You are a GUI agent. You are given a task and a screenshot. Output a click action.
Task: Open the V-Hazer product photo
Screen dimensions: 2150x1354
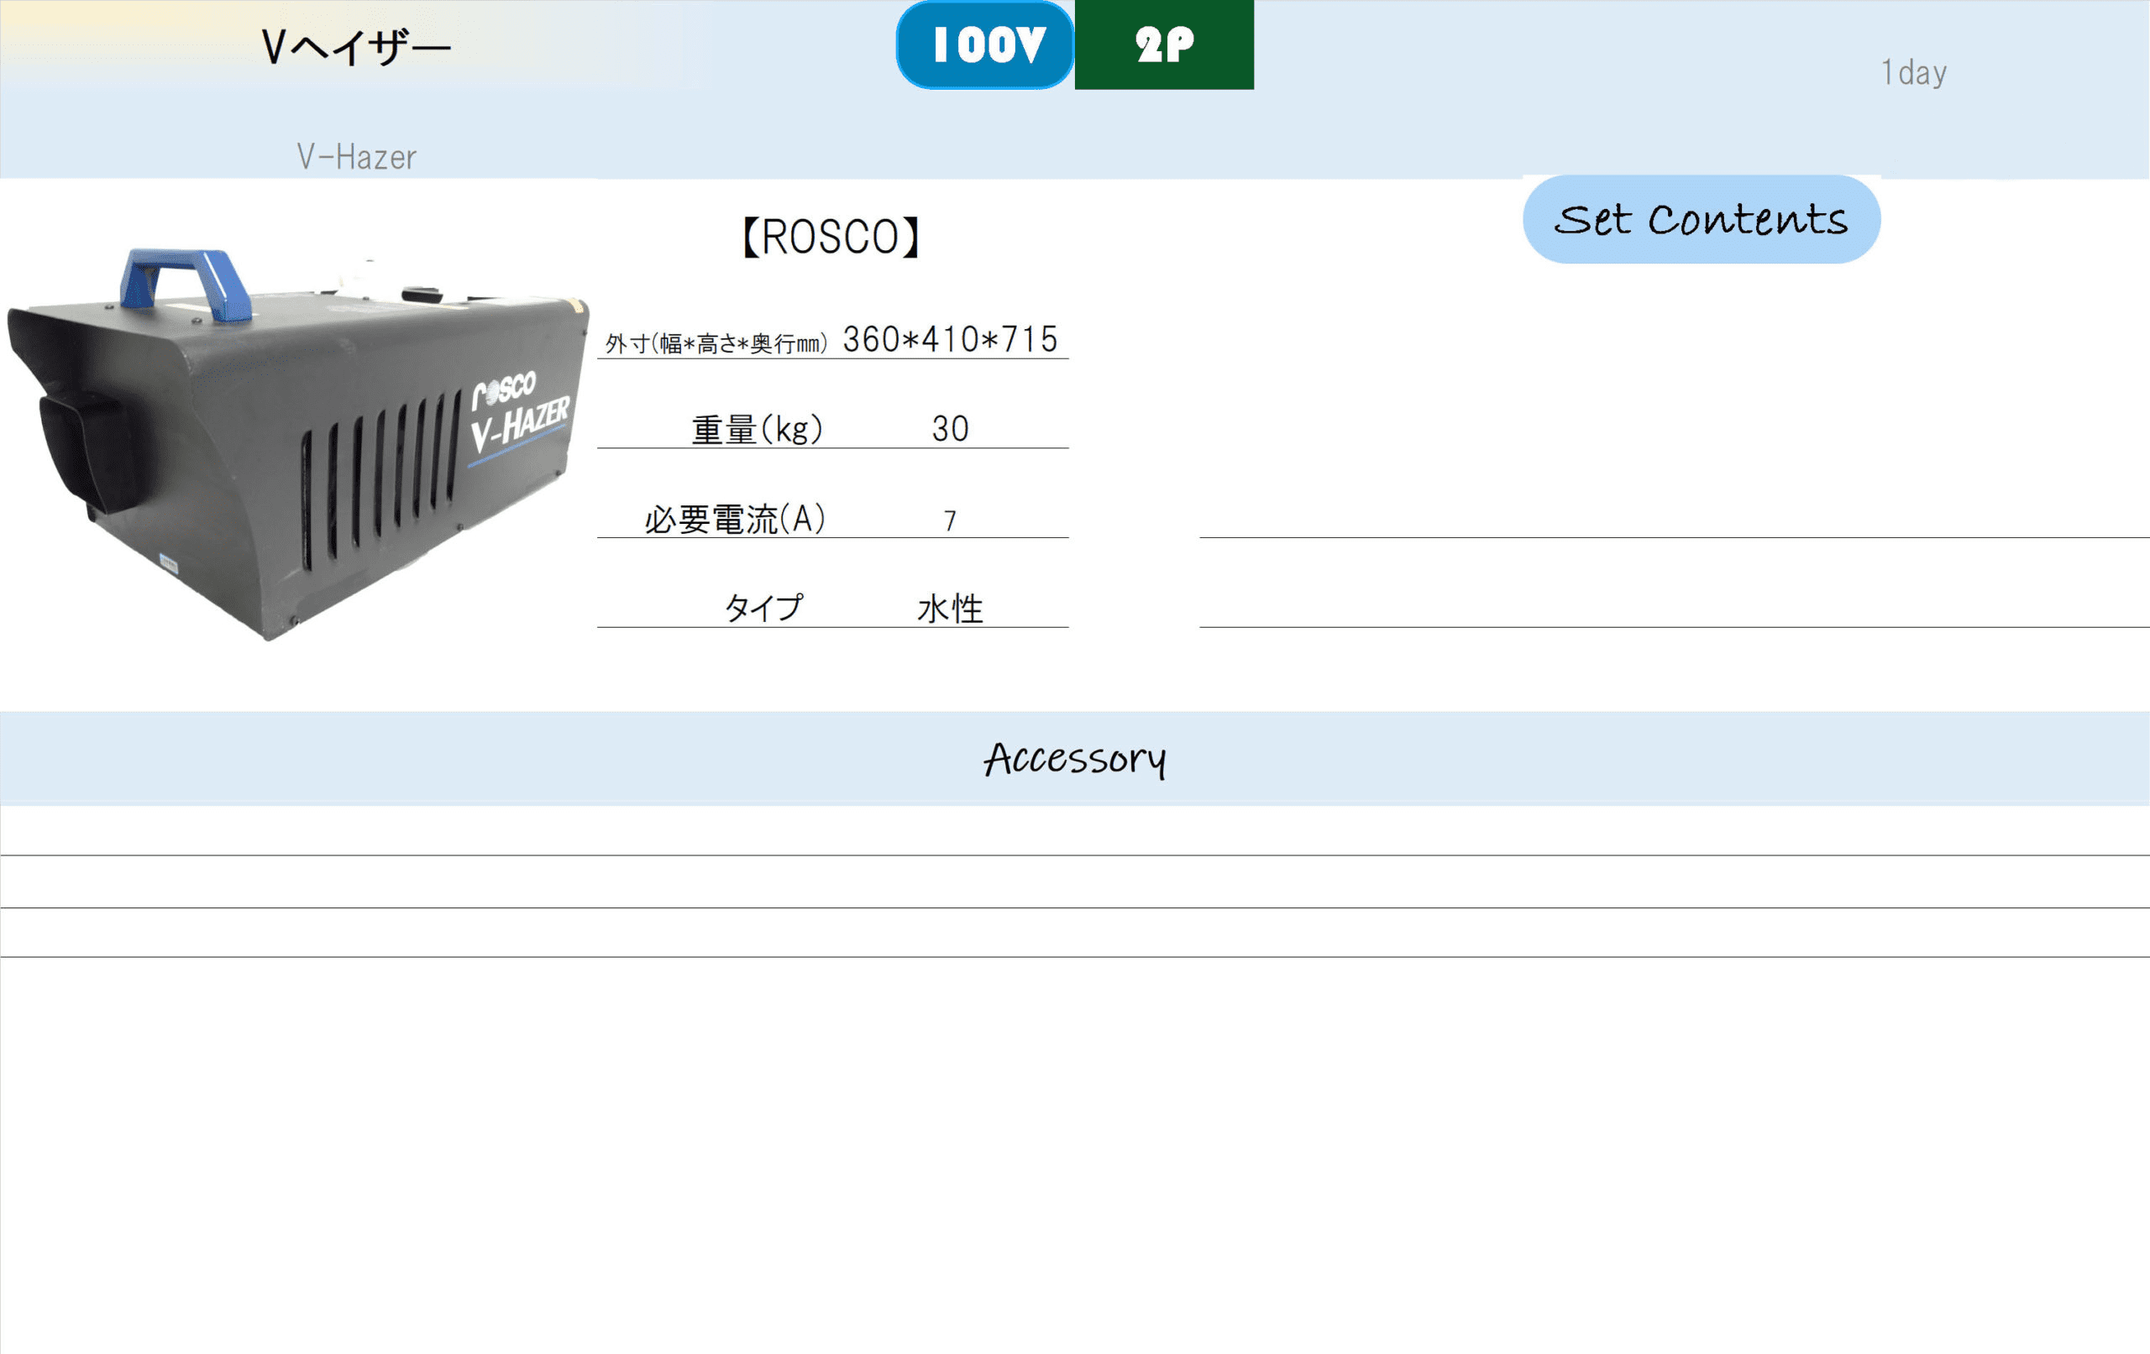click(297, 443)
